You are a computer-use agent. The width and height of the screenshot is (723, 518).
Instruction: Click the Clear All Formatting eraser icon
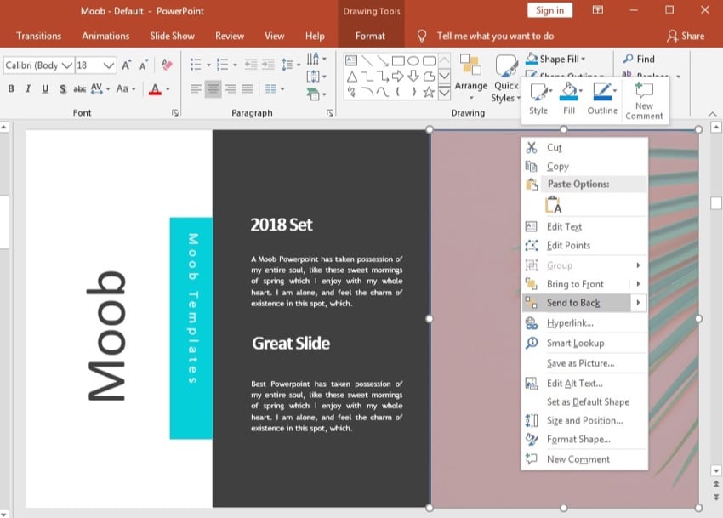(167, 65)
